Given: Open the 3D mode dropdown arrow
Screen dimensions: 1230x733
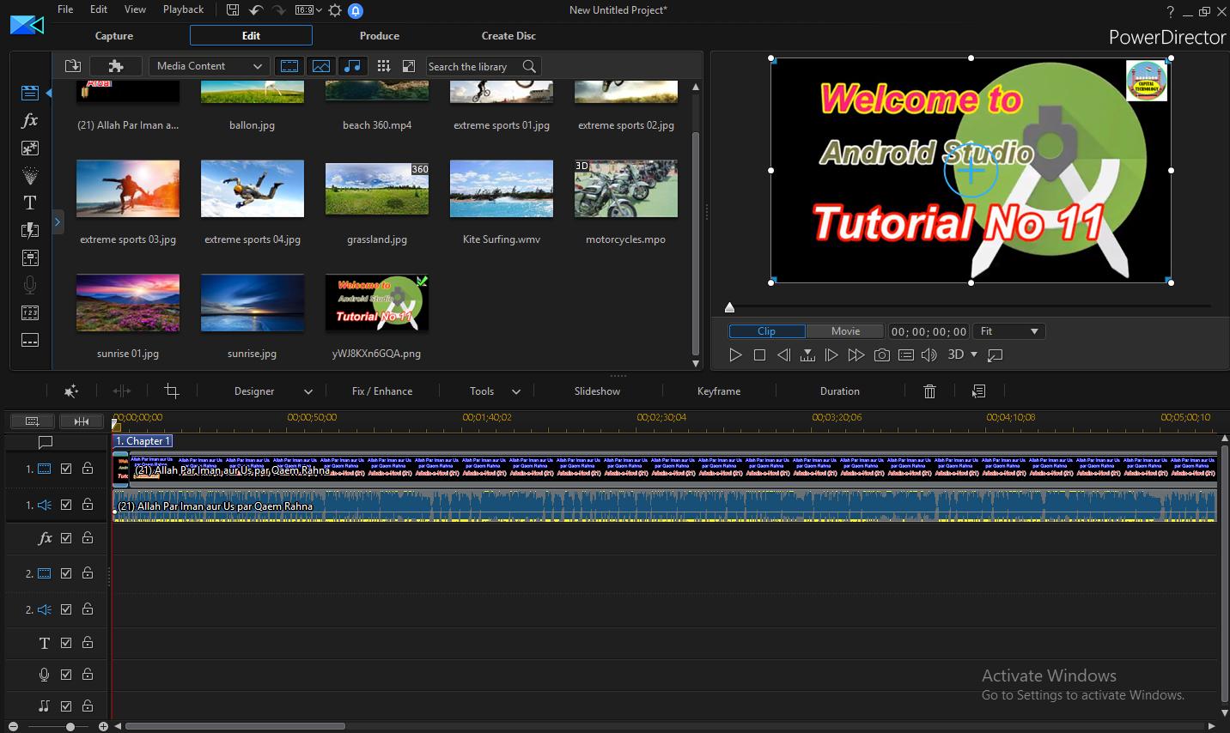Looking at the screenshot, I should [x=973, y=354].
